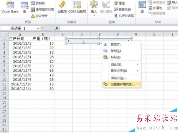This screenshot has height=133, width=178.
Task: Choose Assign Macro (指定宏)
Action: click(x=121, y=78)
